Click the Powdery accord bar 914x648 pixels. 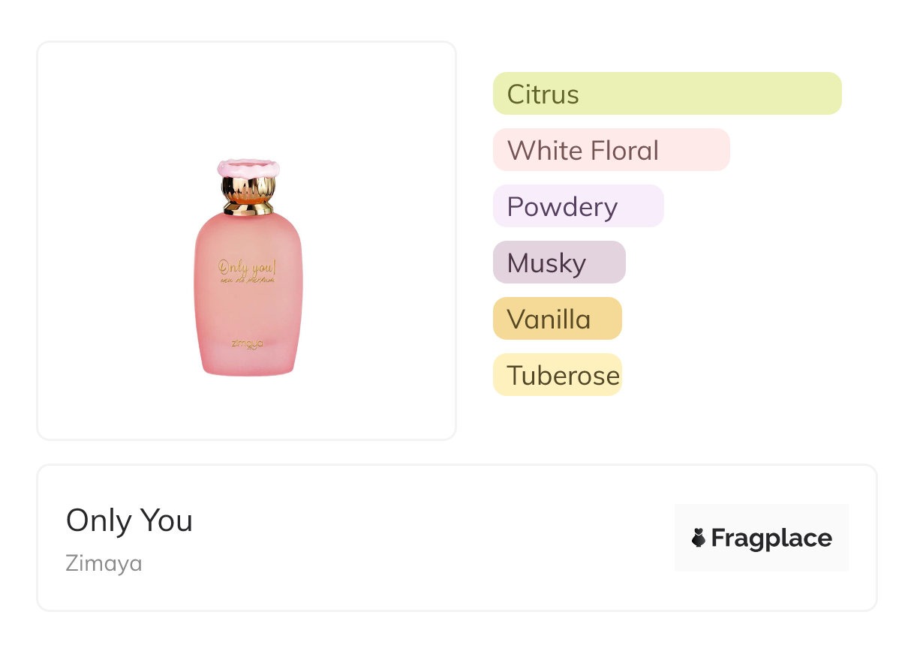coord(578,206)
